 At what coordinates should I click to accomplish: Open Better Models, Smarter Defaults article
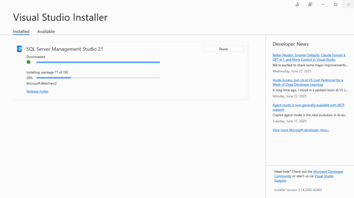309,57
